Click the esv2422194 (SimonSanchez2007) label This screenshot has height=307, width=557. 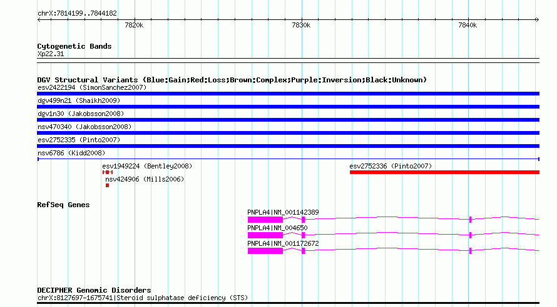pos(92,87)
